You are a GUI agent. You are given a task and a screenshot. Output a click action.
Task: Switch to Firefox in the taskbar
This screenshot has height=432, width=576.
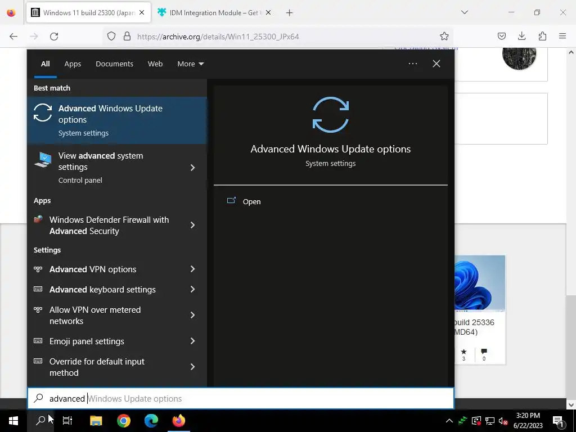[179, 421]
